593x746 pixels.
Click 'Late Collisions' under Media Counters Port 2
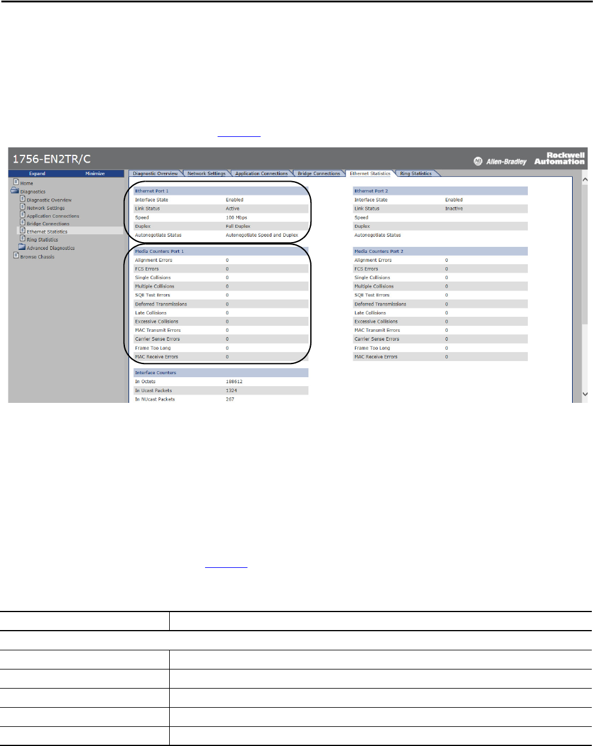coord(370,313)
